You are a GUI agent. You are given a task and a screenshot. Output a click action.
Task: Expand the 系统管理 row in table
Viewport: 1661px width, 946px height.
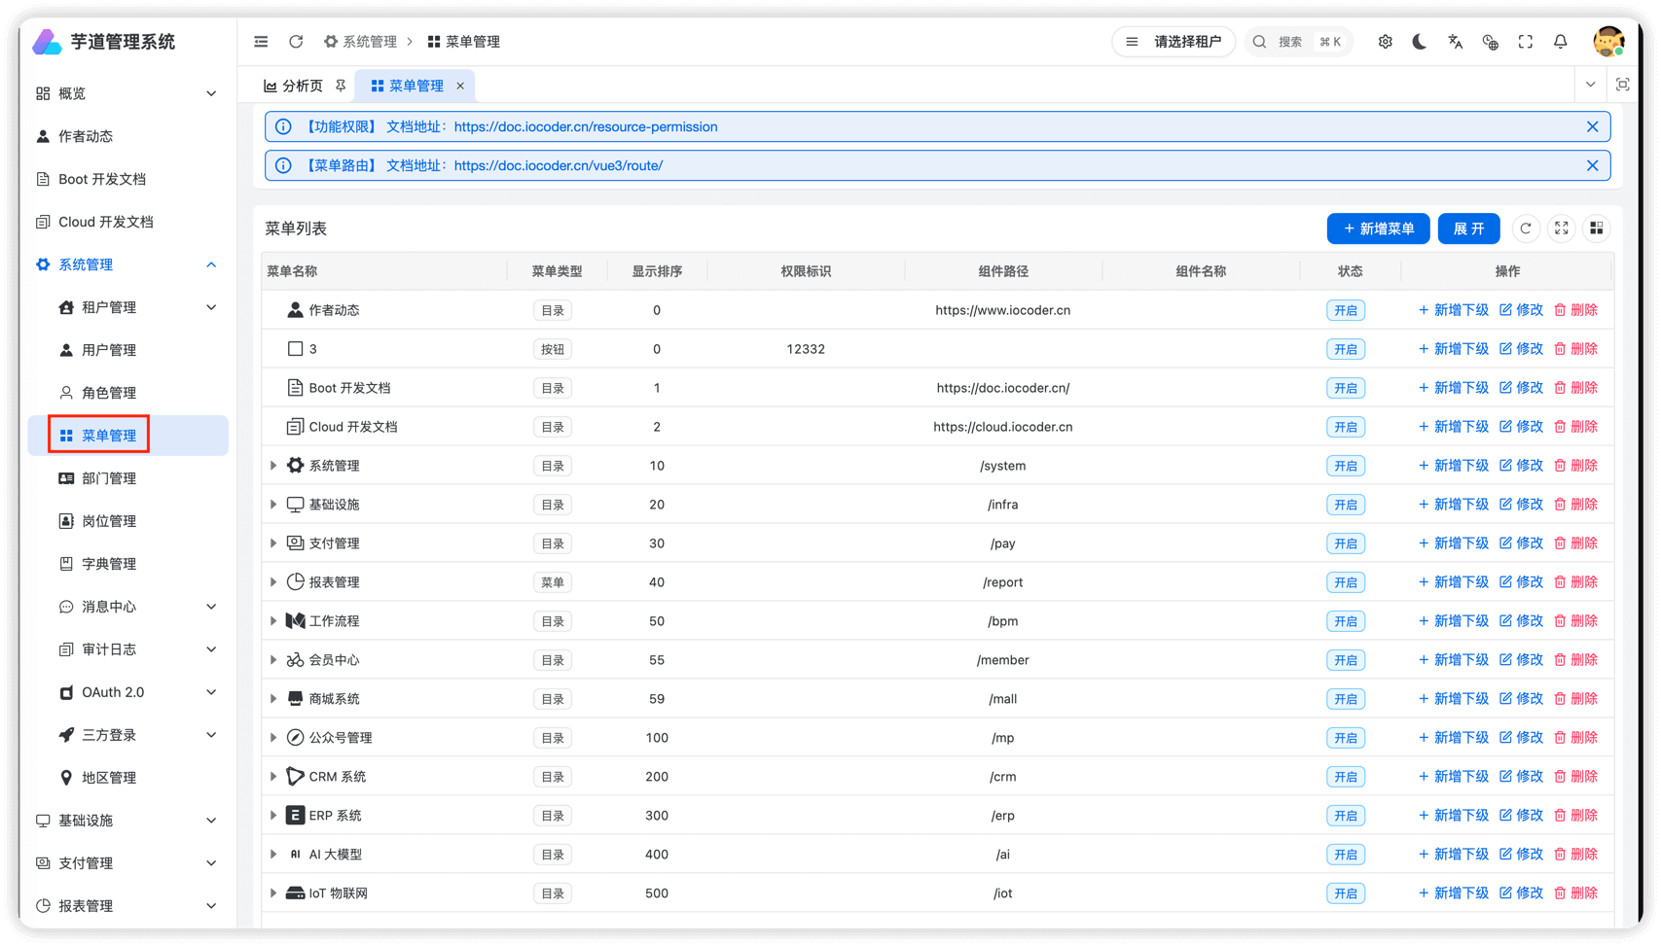point(273,466)
